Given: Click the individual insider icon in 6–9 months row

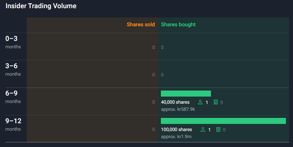Looking at the screenshot, I should click(x=200, y=102).
